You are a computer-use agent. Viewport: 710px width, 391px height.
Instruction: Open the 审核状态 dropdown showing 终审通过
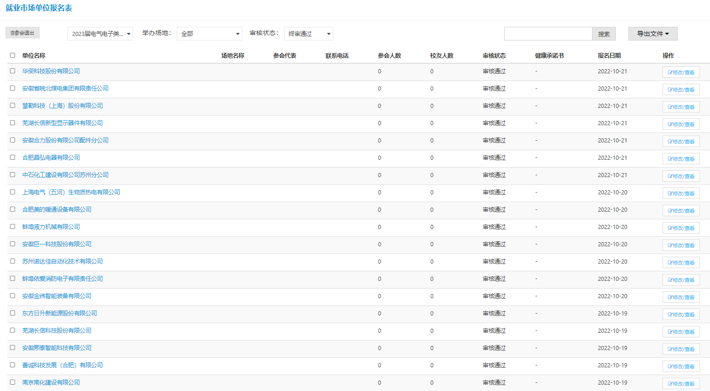(x=308, y=34)
